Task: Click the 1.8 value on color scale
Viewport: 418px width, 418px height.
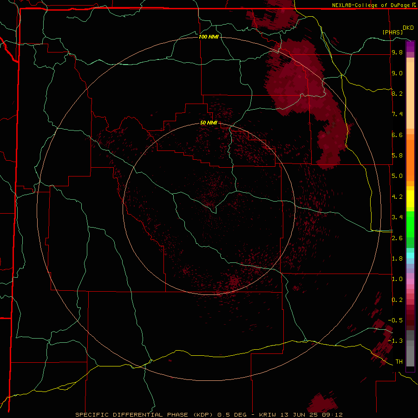Action: tap(397, 259)
